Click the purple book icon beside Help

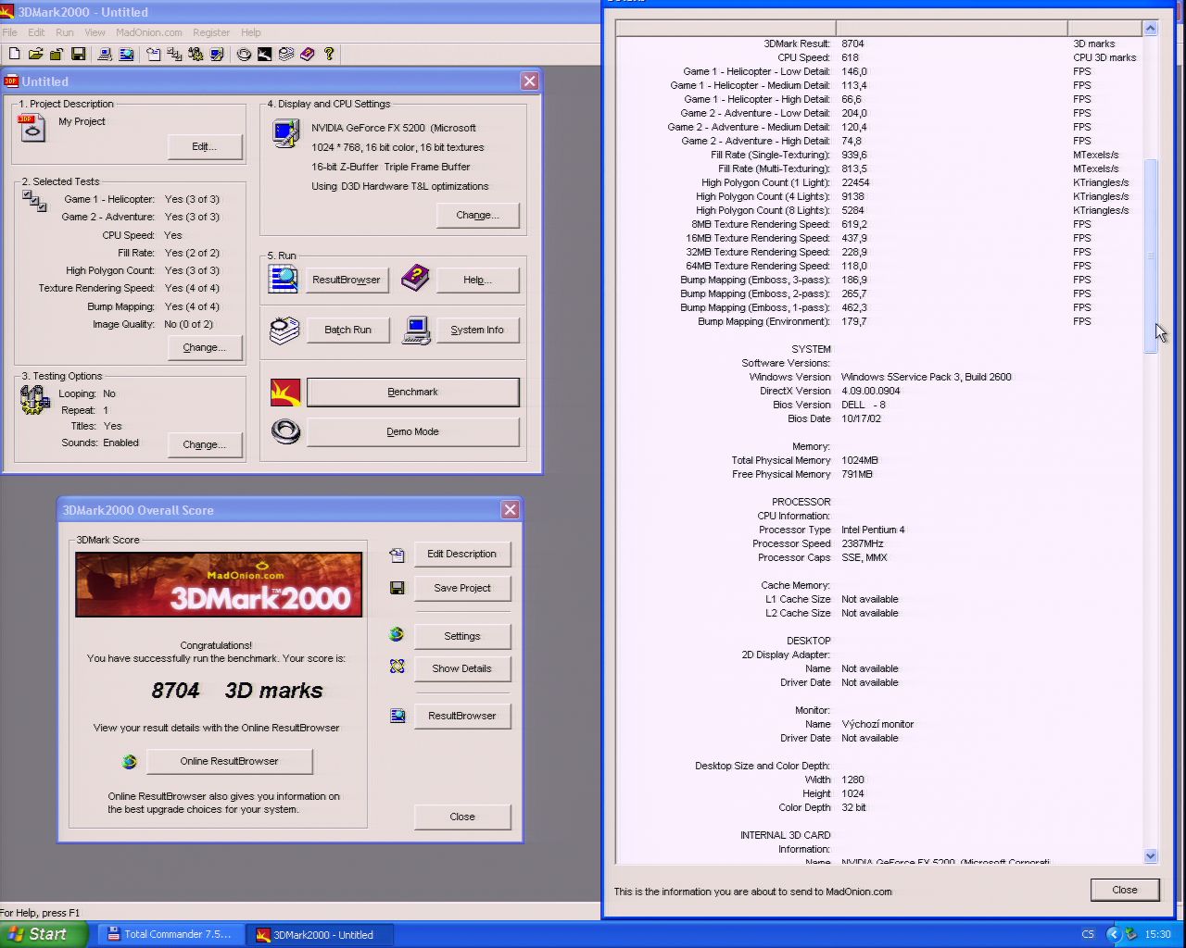coord(415,278)
